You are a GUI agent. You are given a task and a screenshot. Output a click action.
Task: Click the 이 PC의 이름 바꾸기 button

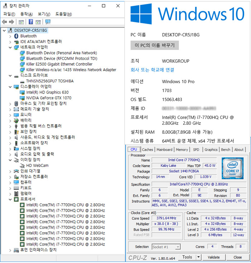click(155, 45)
